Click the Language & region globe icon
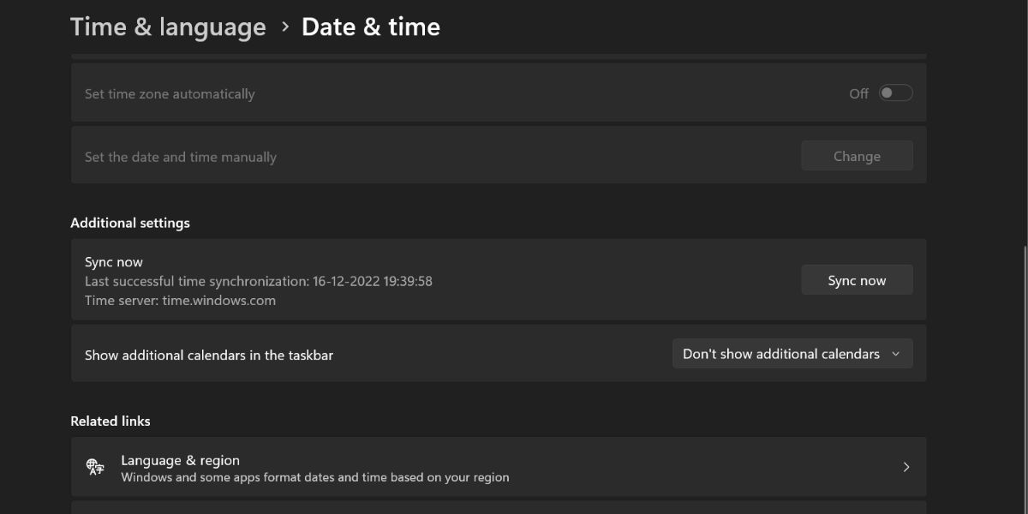Image resolution: width=1028 pixels, height=514 pixels. [x=94, y=466]
